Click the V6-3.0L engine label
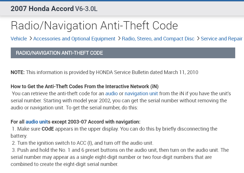Image resolution: width=244 pixels, height=173 pixels. point(86,9)
